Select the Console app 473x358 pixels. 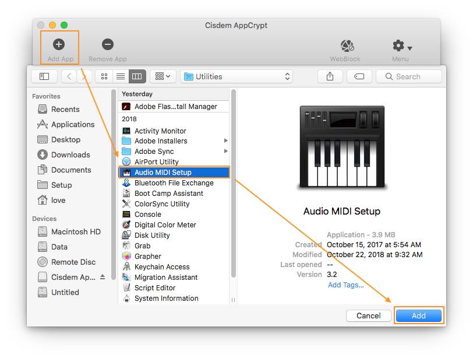click(x=174, y=215)
